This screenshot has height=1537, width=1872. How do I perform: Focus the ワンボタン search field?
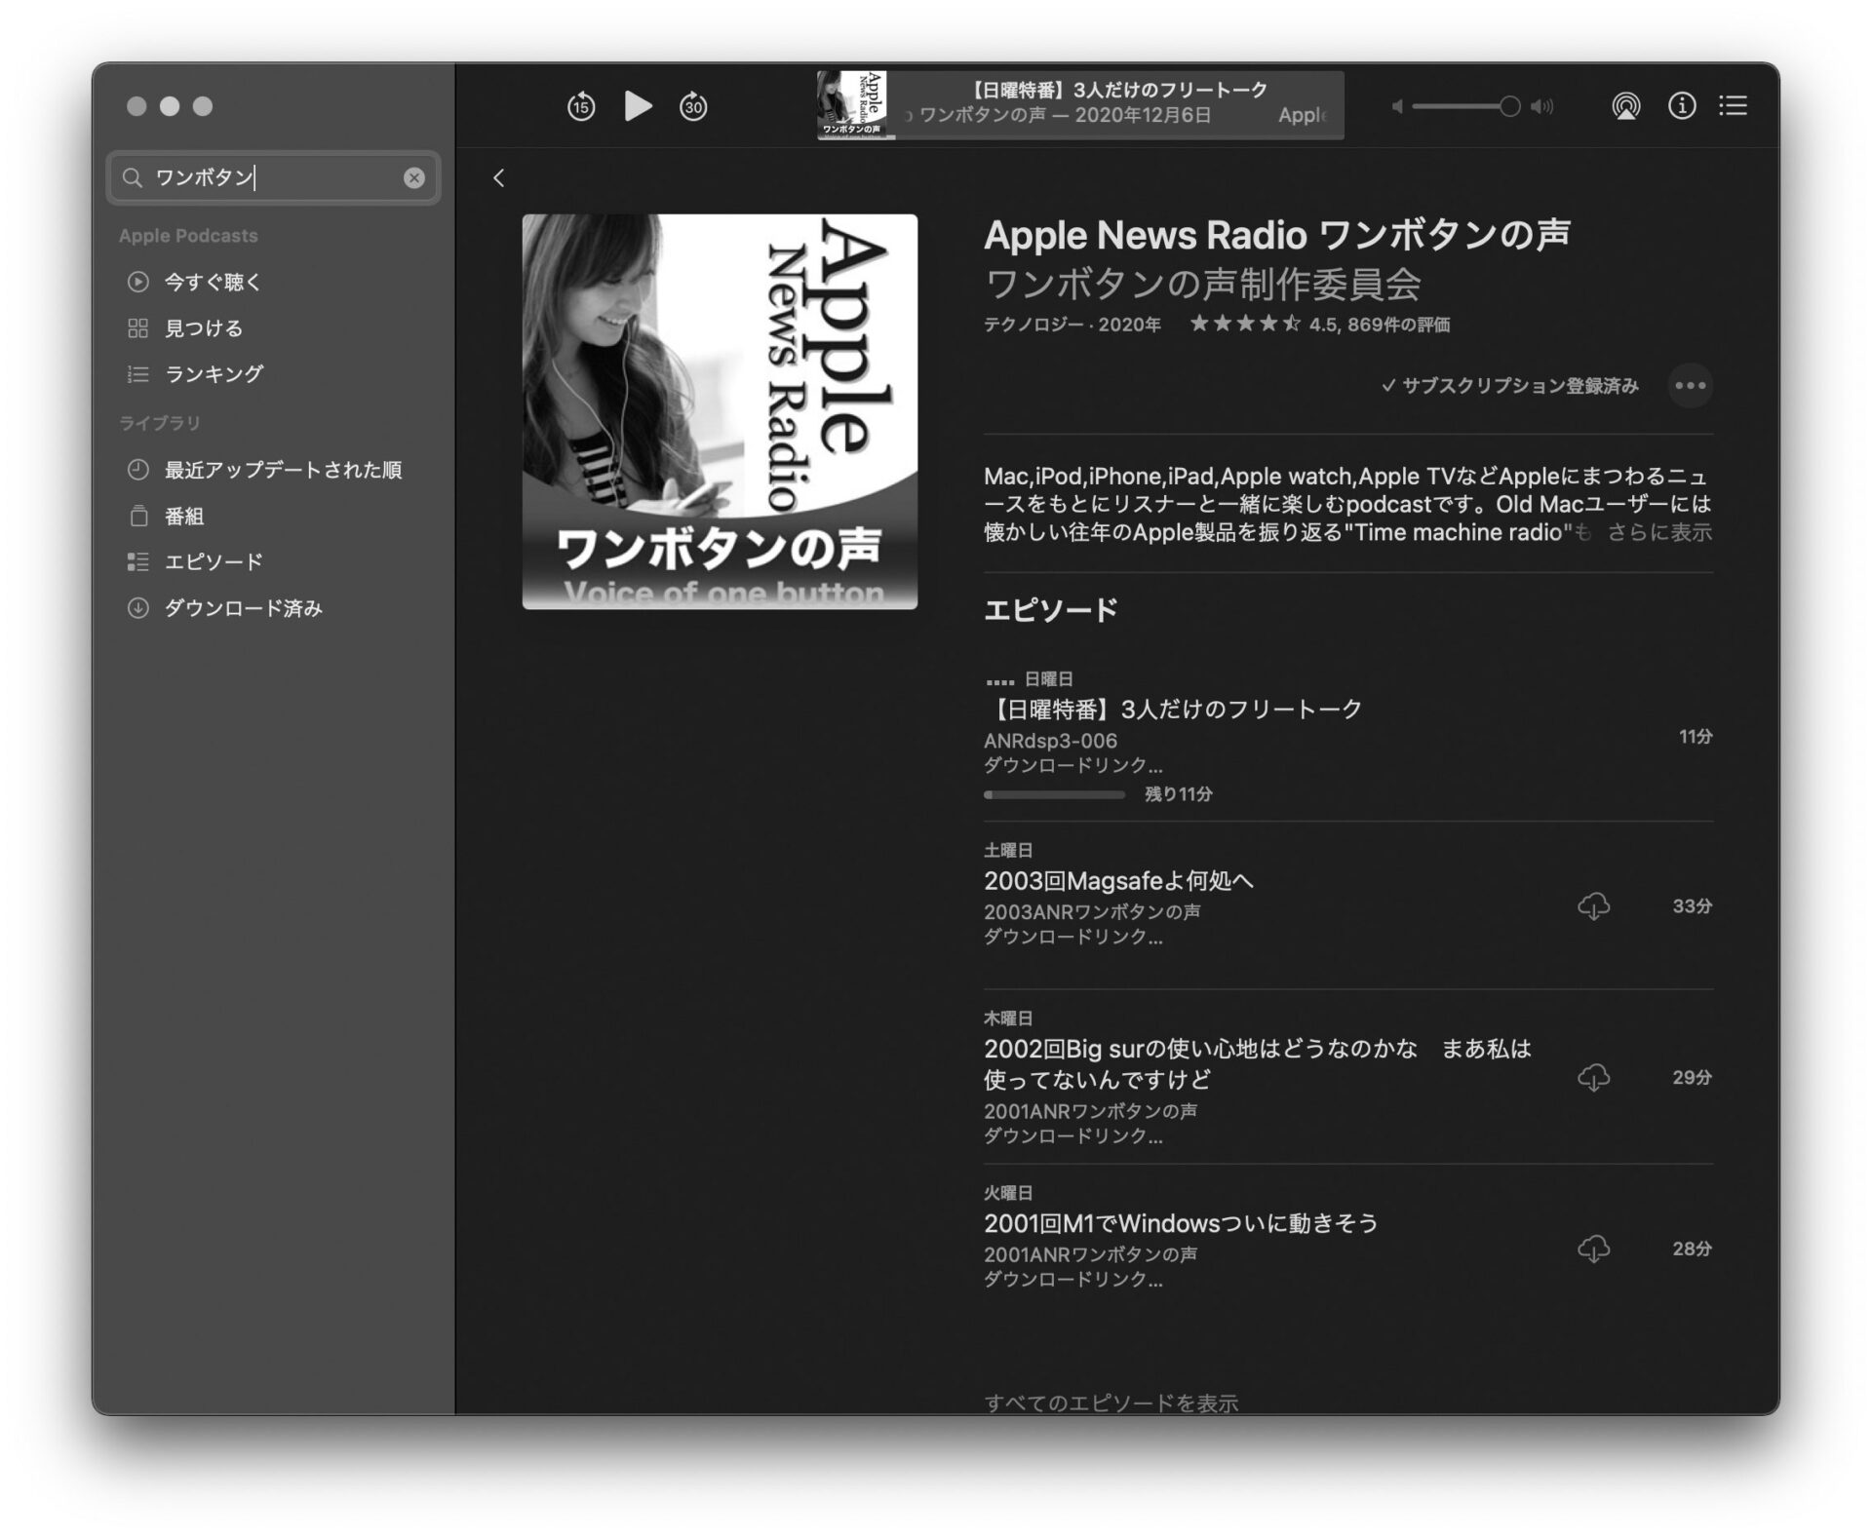tap(274, 177)
